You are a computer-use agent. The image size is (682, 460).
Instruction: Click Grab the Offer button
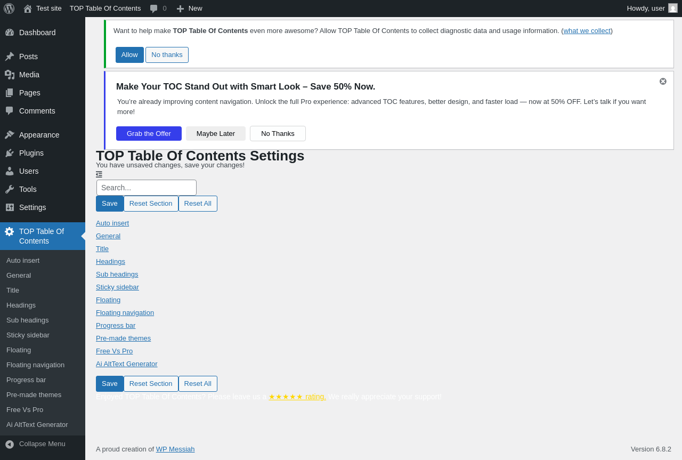149,134
